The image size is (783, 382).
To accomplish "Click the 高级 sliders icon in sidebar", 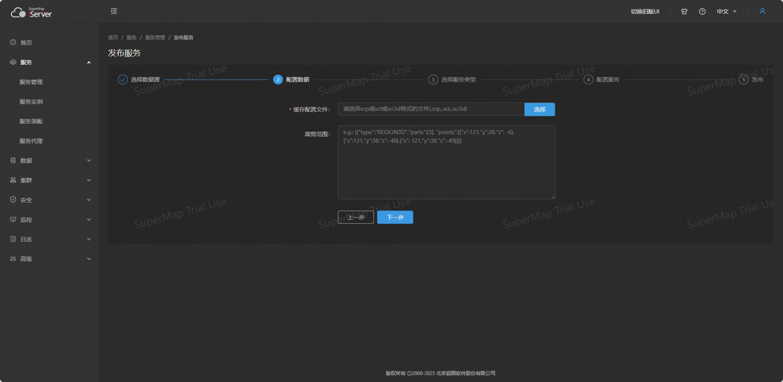I will tap(13, 259).
